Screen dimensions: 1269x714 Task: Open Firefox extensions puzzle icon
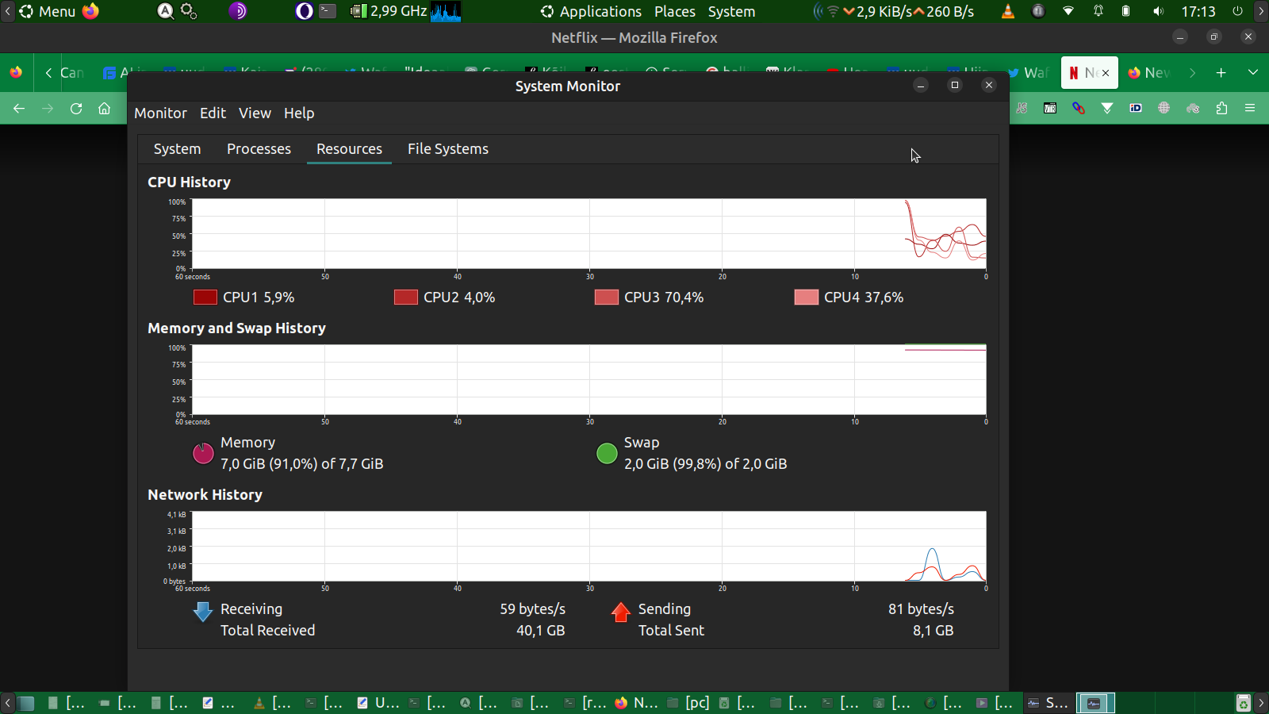click(x=1221, y=109)
